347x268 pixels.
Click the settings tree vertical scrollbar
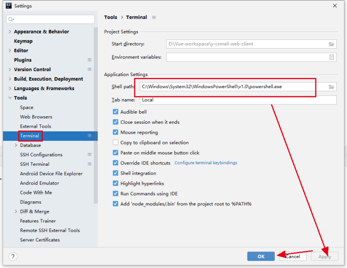[x=96, y=115]
